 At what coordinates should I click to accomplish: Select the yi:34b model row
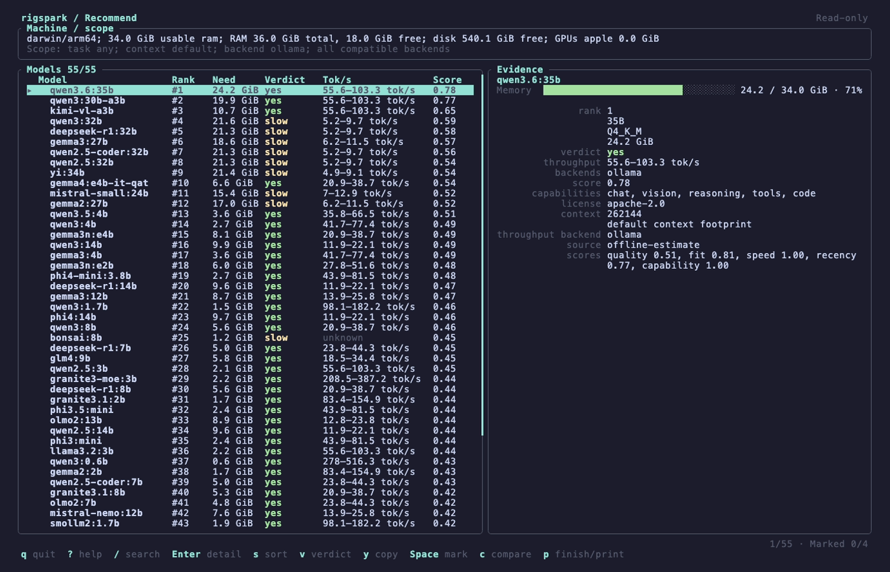tap(250, 173)
